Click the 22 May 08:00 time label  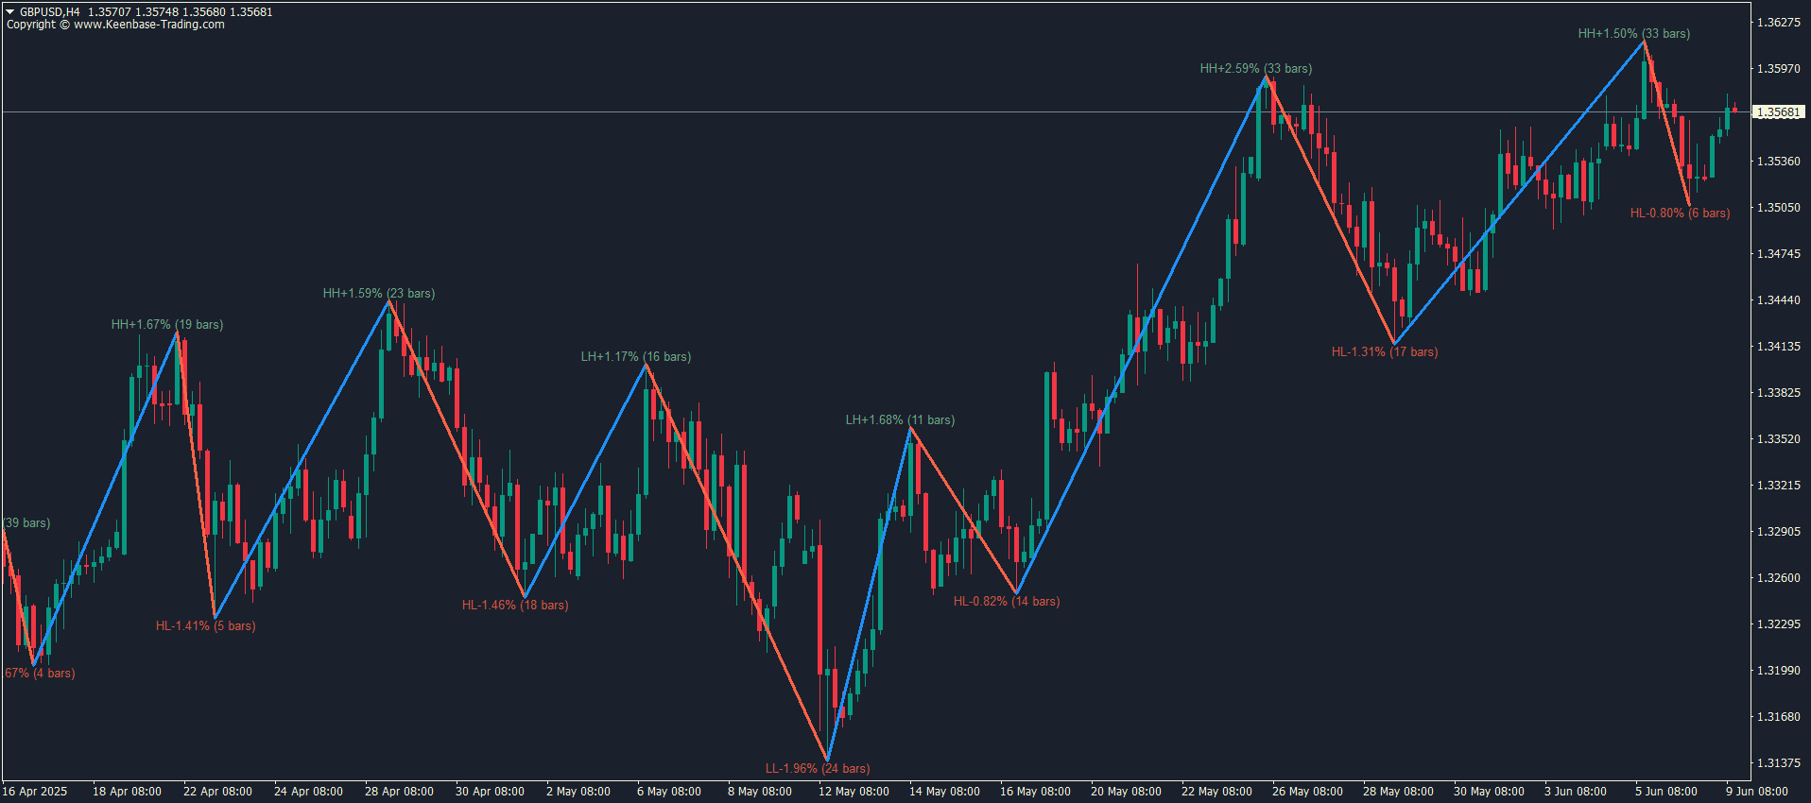(x=1216, y=792)
